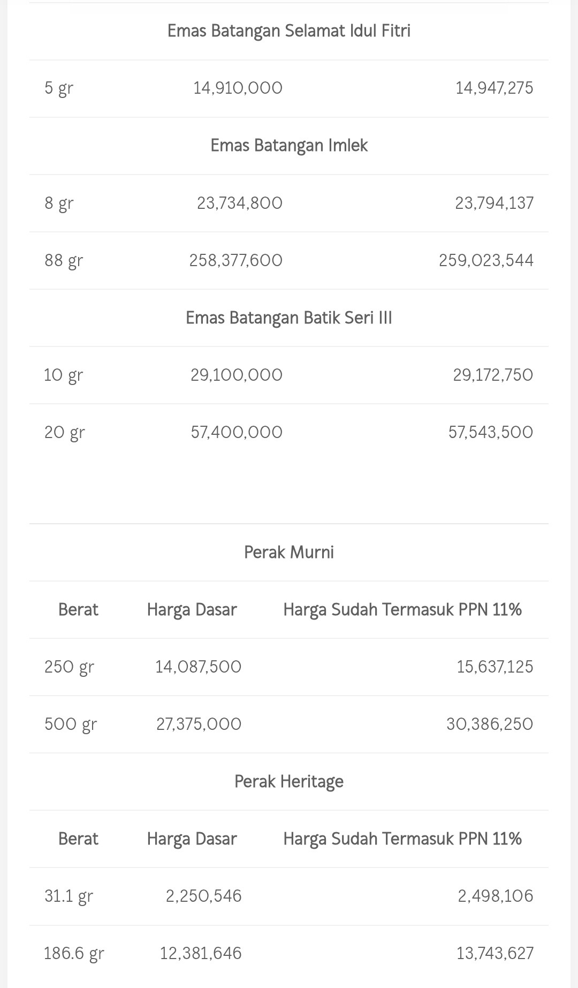Click the Berat header under Perak Heritage
Screen dimensions: 578x988
pos(78,839)
